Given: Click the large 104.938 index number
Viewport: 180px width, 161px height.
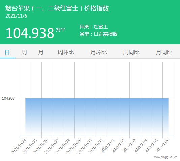Looking at the screenshot, I should (30, 33).
